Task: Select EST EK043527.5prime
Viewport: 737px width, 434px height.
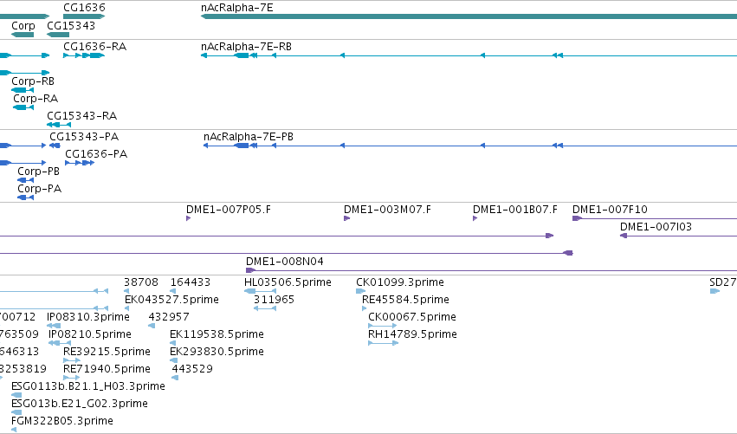Action: [x=171, y=300]
